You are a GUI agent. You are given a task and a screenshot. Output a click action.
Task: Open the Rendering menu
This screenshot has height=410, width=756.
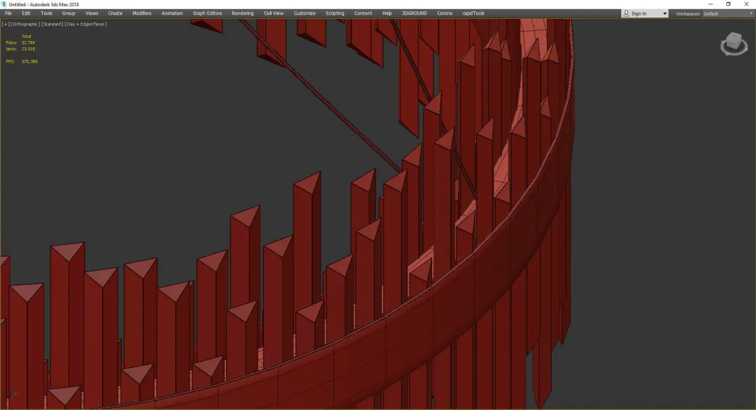[x=243, y=13]
